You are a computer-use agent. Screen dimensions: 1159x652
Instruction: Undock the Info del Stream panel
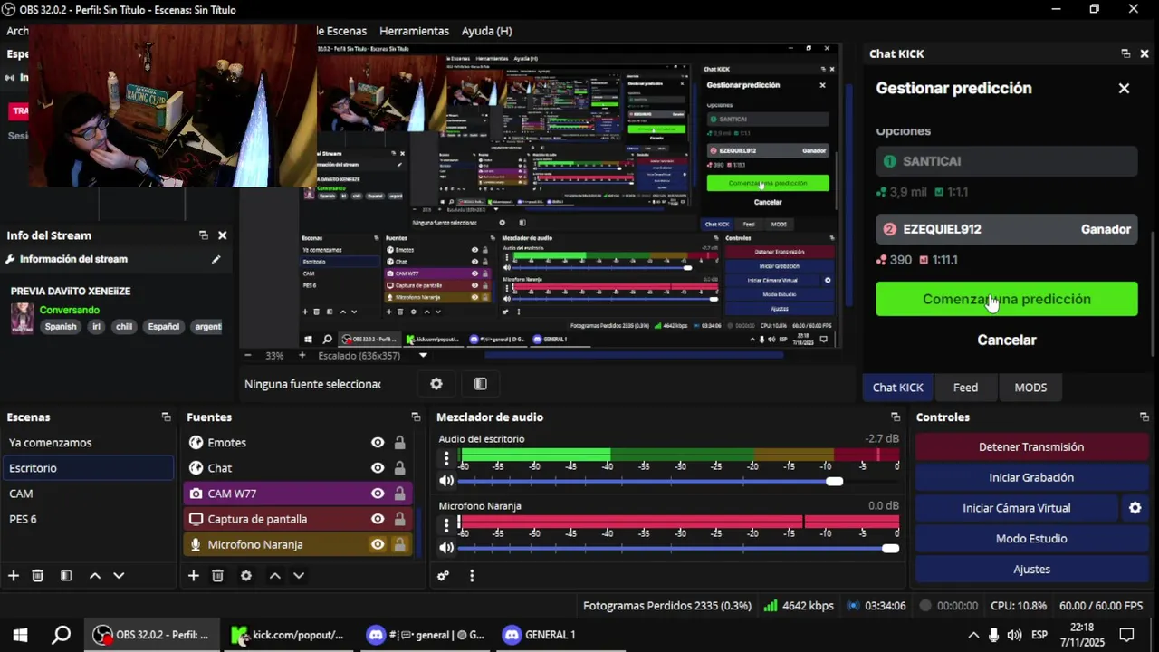[x=204, y=235]
